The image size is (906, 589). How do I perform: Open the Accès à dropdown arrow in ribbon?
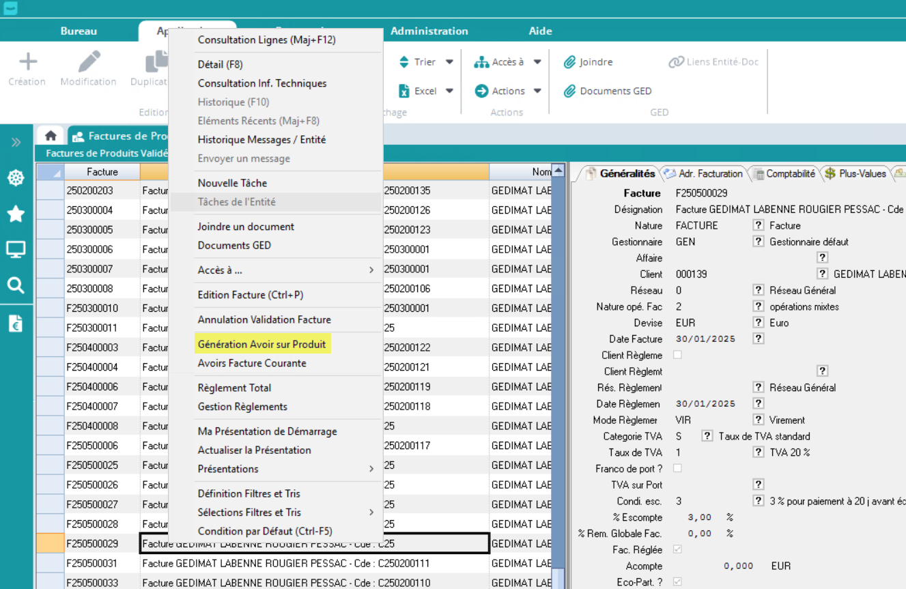tap(537, 62)
